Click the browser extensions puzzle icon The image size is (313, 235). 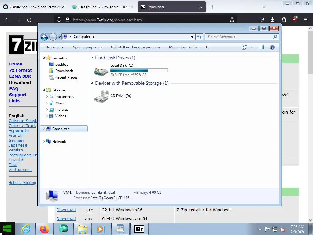284,20
